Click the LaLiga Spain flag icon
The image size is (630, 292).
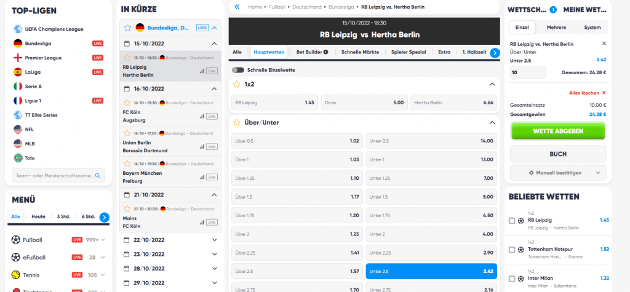tap(18, 72)
